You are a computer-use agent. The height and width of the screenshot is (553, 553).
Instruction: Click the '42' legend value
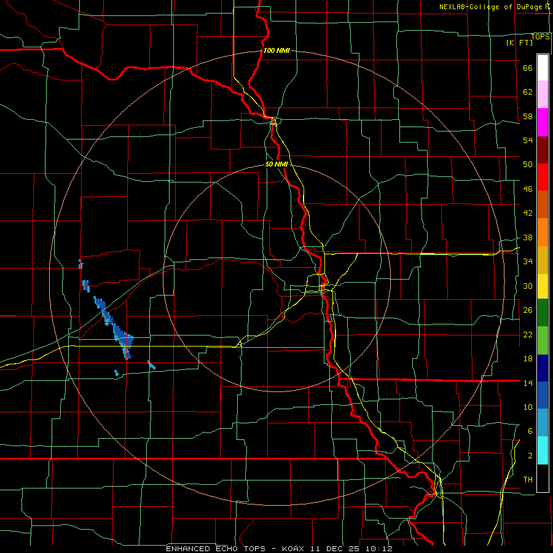click(x=528, y=213)
